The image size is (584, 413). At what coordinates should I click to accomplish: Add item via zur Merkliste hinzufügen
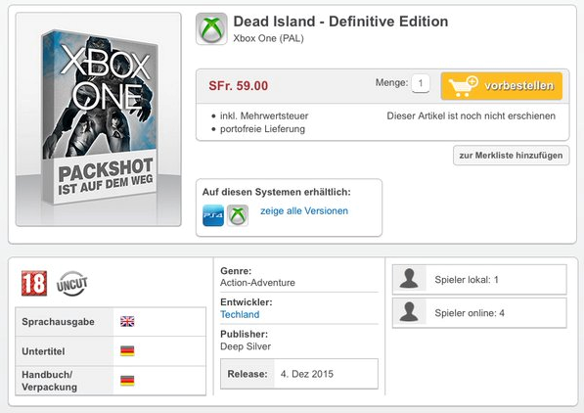pyautogui.click(x=511, y=155)
